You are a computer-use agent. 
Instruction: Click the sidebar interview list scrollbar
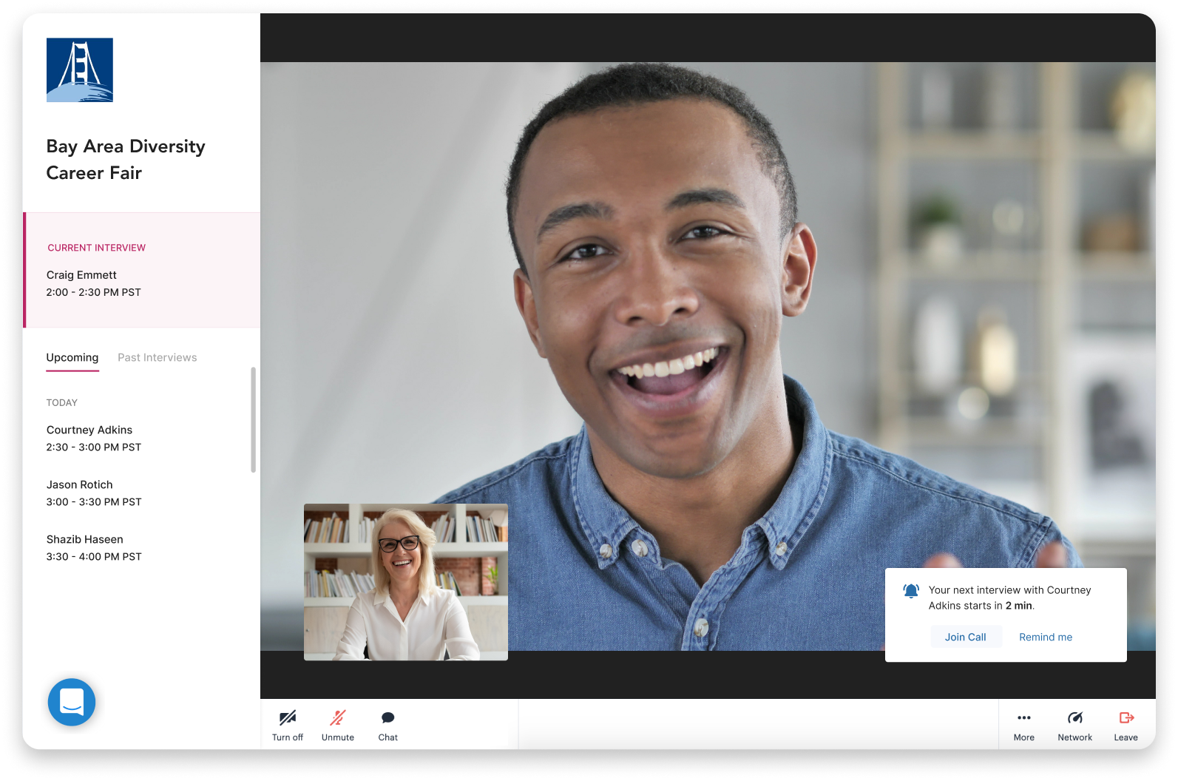coord(253,419)
